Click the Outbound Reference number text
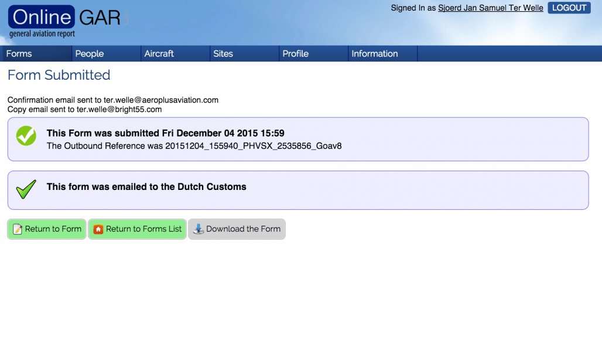 (253, 146)
